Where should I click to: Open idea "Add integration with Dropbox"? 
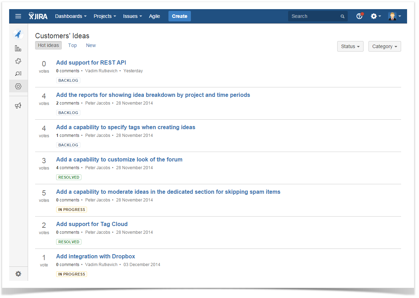pos(95,256)
